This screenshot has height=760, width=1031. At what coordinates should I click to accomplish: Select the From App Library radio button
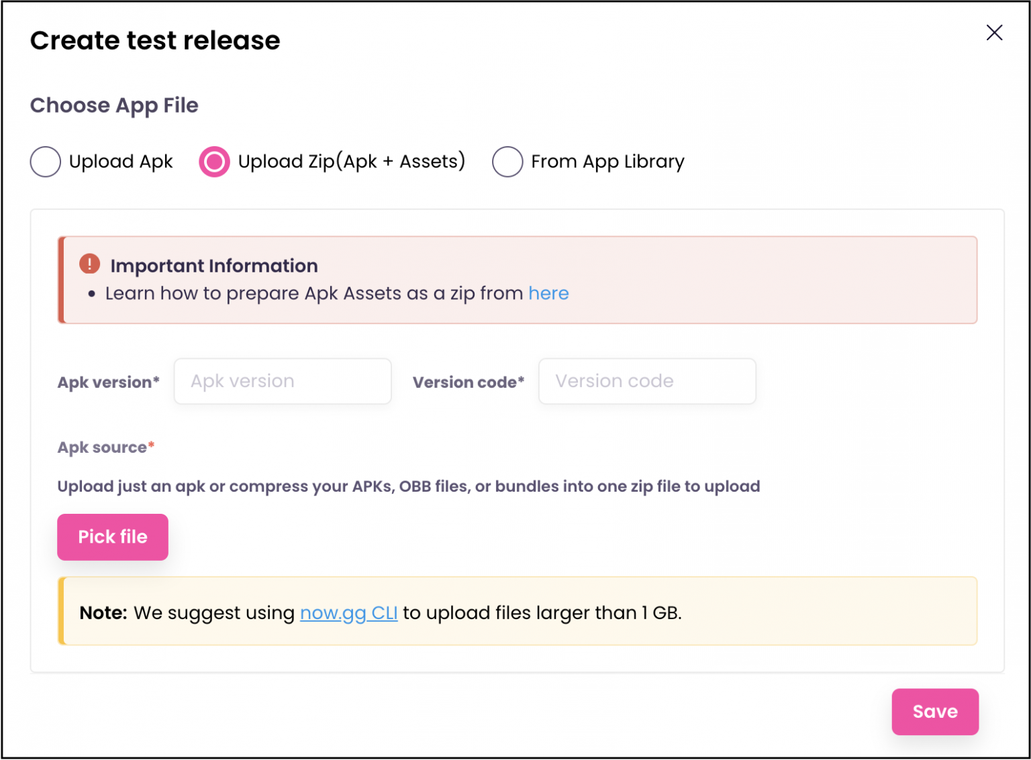pos(507,162)
